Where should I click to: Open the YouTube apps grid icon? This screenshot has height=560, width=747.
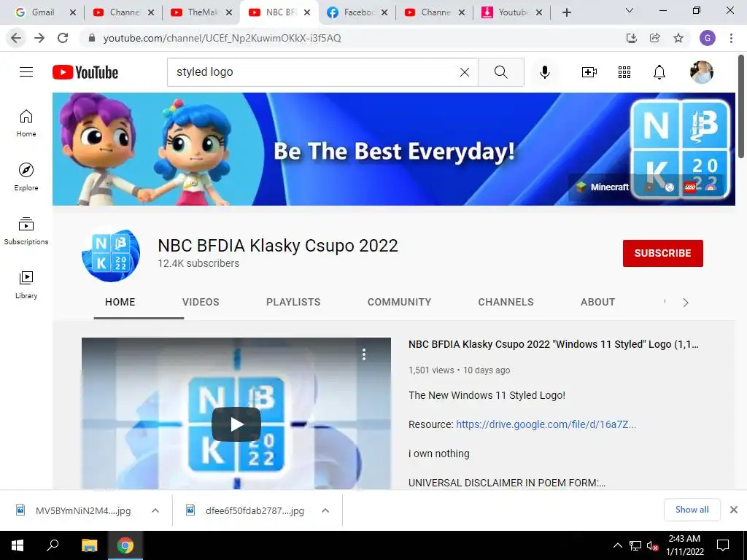pos(624,72)
